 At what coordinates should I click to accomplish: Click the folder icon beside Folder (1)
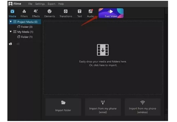(x=19, y=37)
